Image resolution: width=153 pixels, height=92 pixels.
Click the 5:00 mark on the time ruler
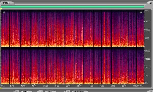click(x=12, y=86)
